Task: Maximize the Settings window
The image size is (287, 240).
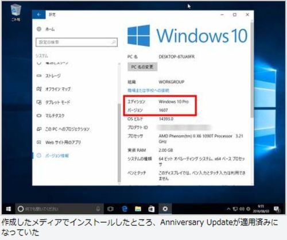Action: 235,14
